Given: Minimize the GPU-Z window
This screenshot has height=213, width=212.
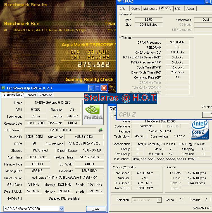Looking at the screenshot, I should (91, 88).
